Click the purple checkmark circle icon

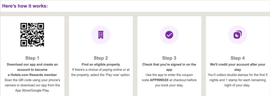click(x=169, y=35)
